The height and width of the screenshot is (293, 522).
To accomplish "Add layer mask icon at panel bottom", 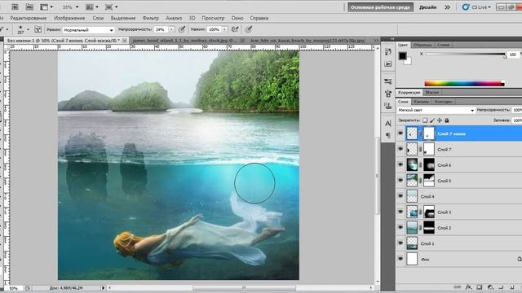I will click(x=480, y=286).
